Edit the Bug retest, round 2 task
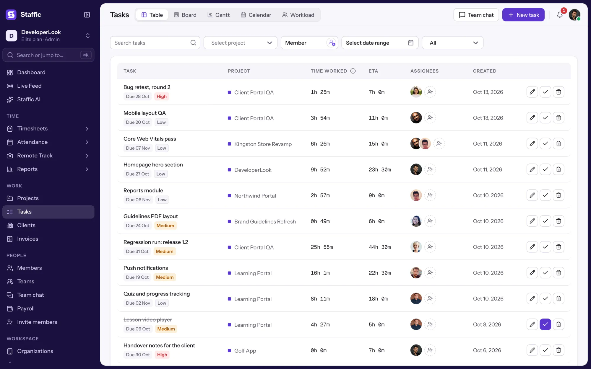Image resolution: width=591 pixels, height=369 pixels. pos(532,92)
